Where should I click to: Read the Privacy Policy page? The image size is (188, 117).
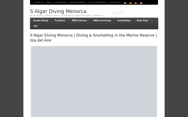115,2
